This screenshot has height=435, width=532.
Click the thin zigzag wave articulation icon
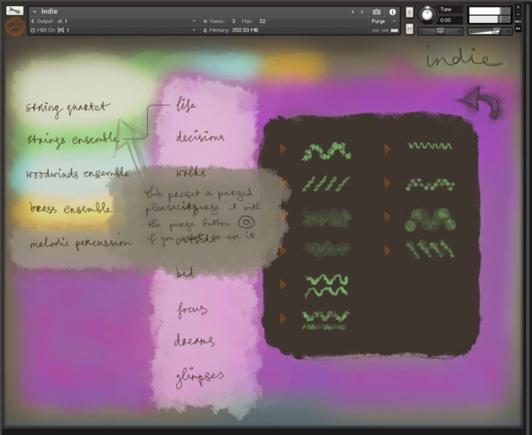[x=430, y=146]
